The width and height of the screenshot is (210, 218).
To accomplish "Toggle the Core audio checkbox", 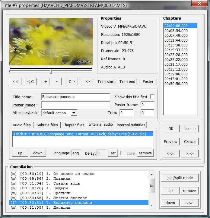I will click(122, 153).
